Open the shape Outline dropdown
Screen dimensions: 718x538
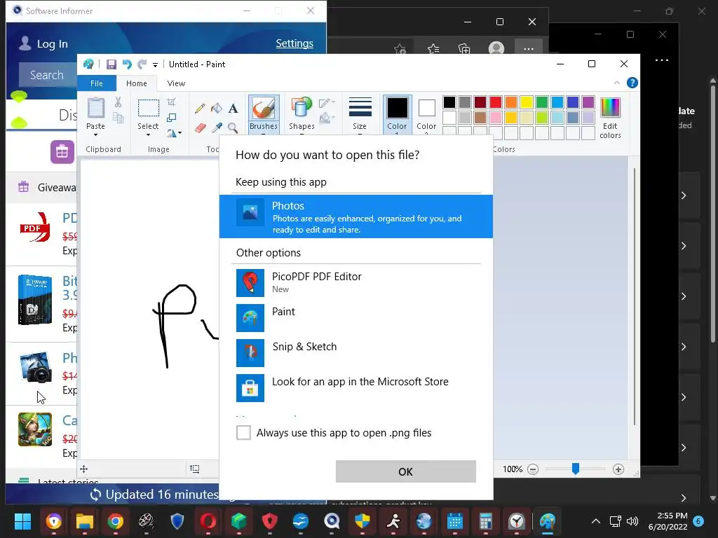(x=327, y=103)
